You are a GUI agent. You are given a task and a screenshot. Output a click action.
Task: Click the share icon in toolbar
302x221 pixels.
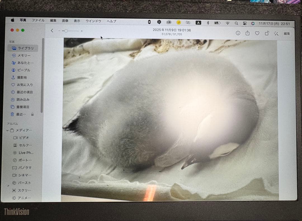(x=247, y=33)
